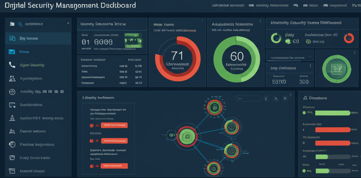The width and height of the screenshot is (361, 178).
Task: Click the small red donut icon in the top-right panel
Action: (349, 38)
